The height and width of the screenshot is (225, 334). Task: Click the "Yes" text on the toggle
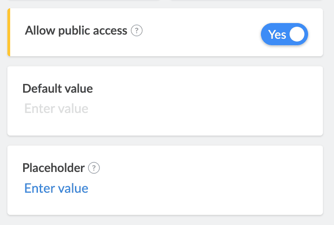[277, 35]
